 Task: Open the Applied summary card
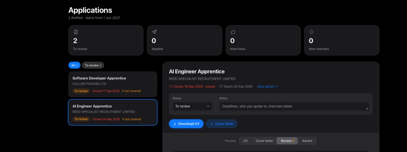click(x=185, y=40)
